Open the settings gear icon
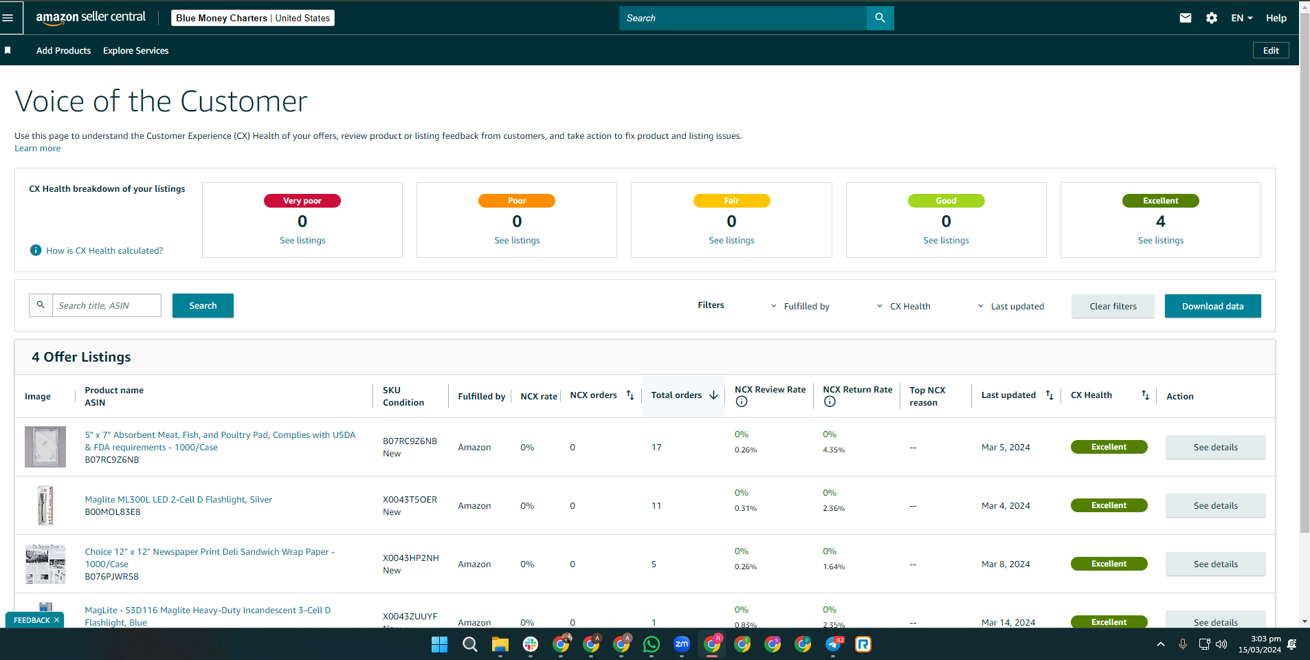 point(1212,18)
